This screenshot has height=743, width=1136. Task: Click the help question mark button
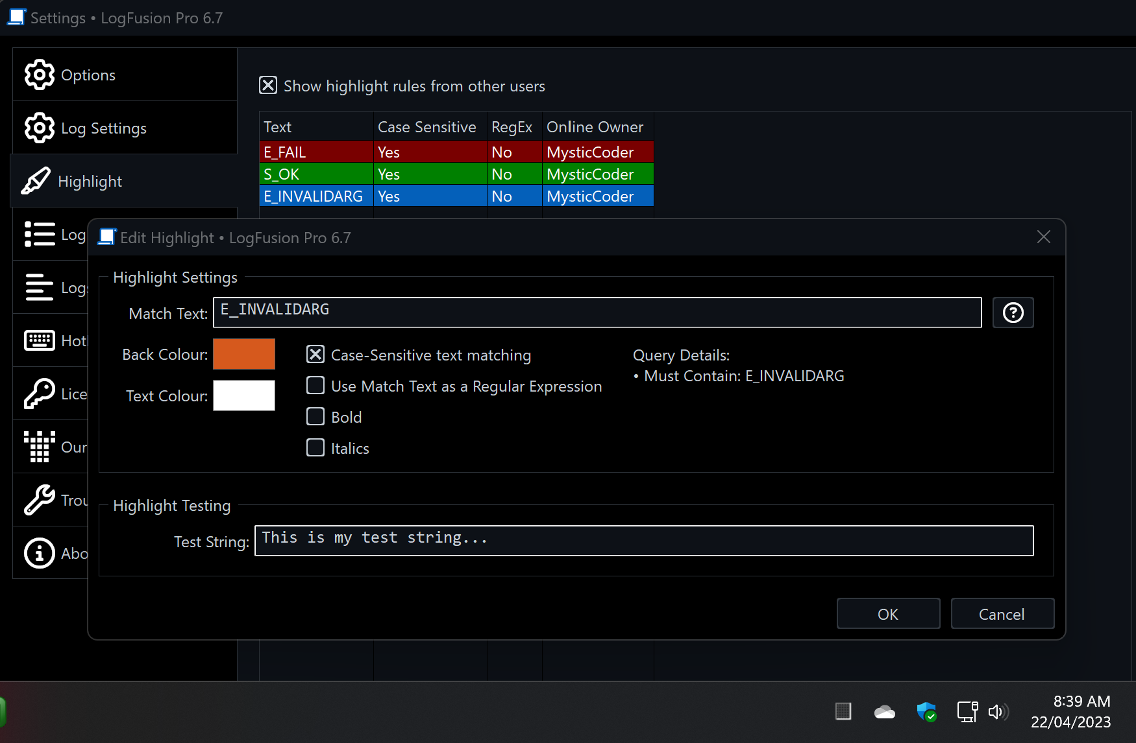click(1013, 313)
